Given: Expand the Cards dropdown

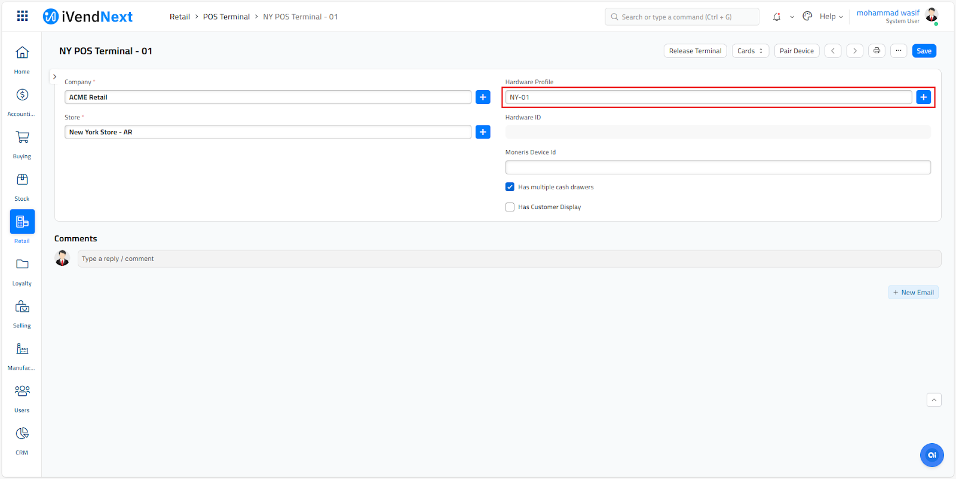Looking at the screenshot, I should (x=750, y=51).
